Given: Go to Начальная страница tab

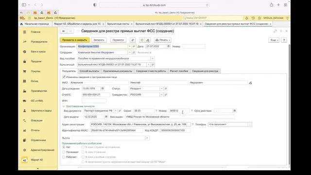Looking at the screenshot, I should 35,24.
